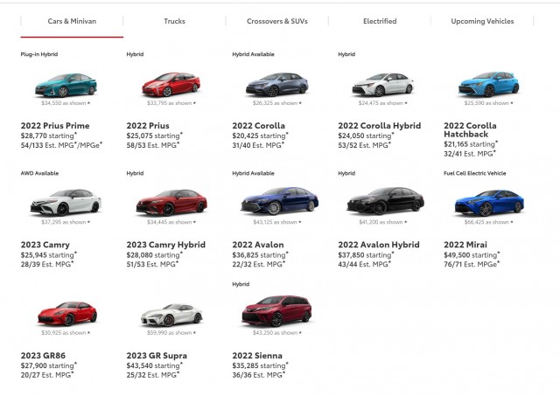Click the $30,925 as shown price note
The image size is (560, 396).
[66, 332]
